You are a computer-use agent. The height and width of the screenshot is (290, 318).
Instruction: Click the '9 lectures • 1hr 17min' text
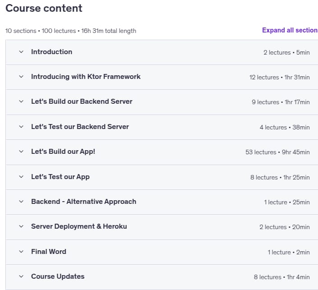[281, 102]
